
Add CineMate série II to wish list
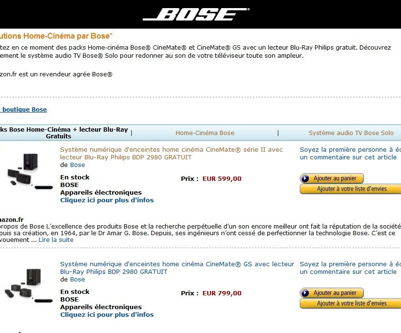[x=350, y=189]
